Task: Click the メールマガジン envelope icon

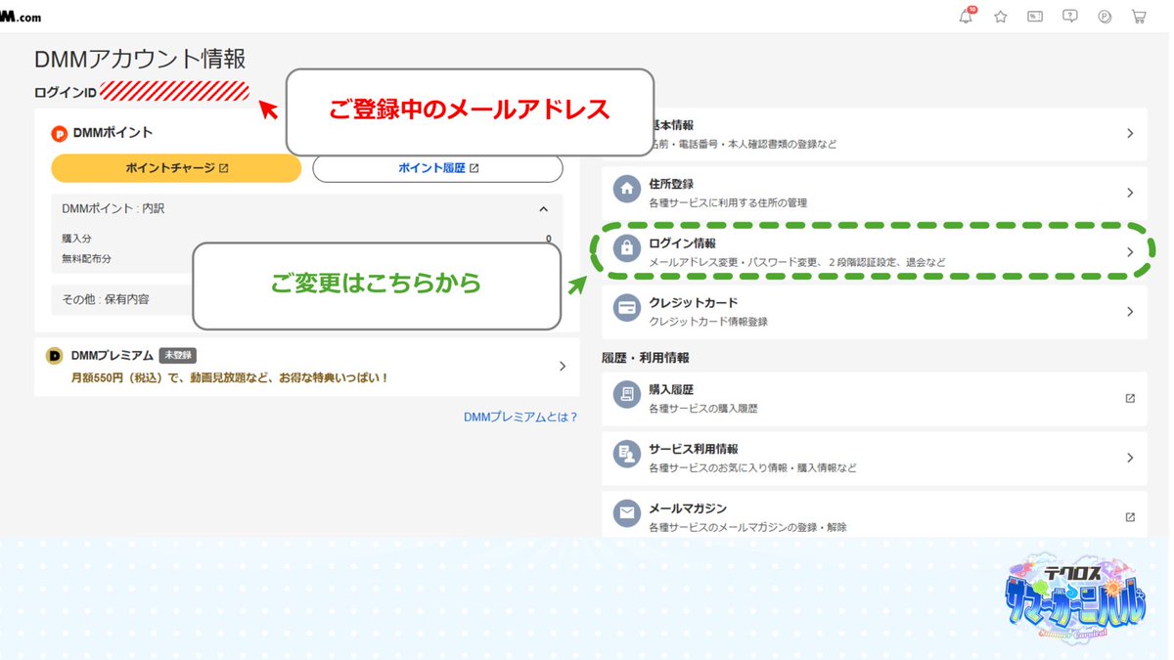Action: point(626,513)
